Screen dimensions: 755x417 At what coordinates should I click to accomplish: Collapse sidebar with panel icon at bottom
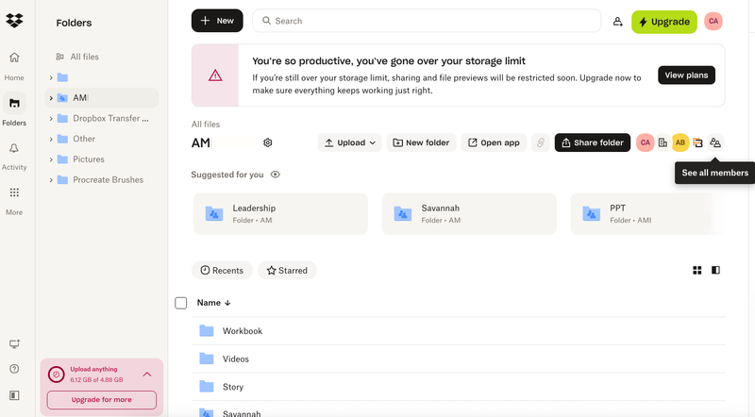point(14,395)
